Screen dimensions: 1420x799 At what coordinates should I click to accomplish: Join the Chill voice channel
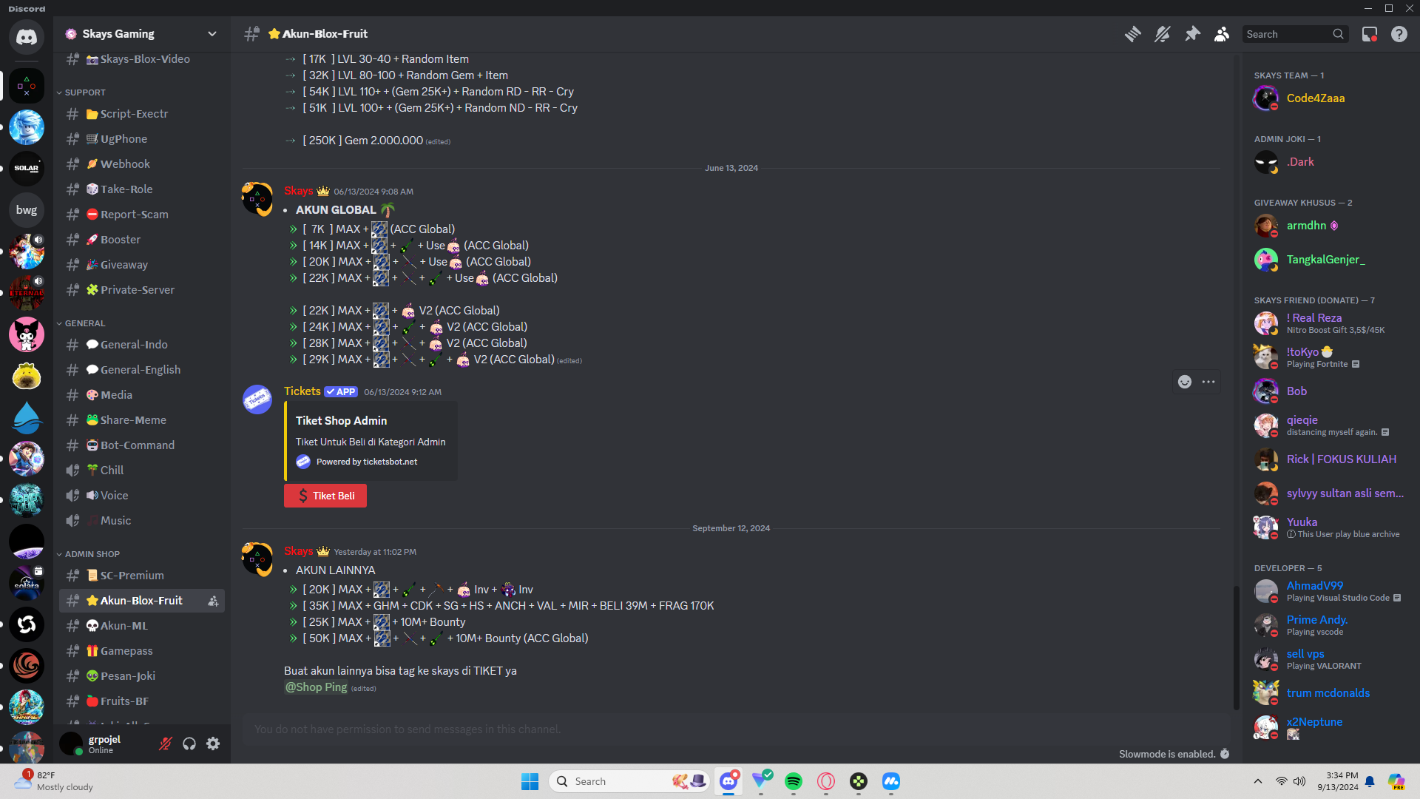coord(142,471)
